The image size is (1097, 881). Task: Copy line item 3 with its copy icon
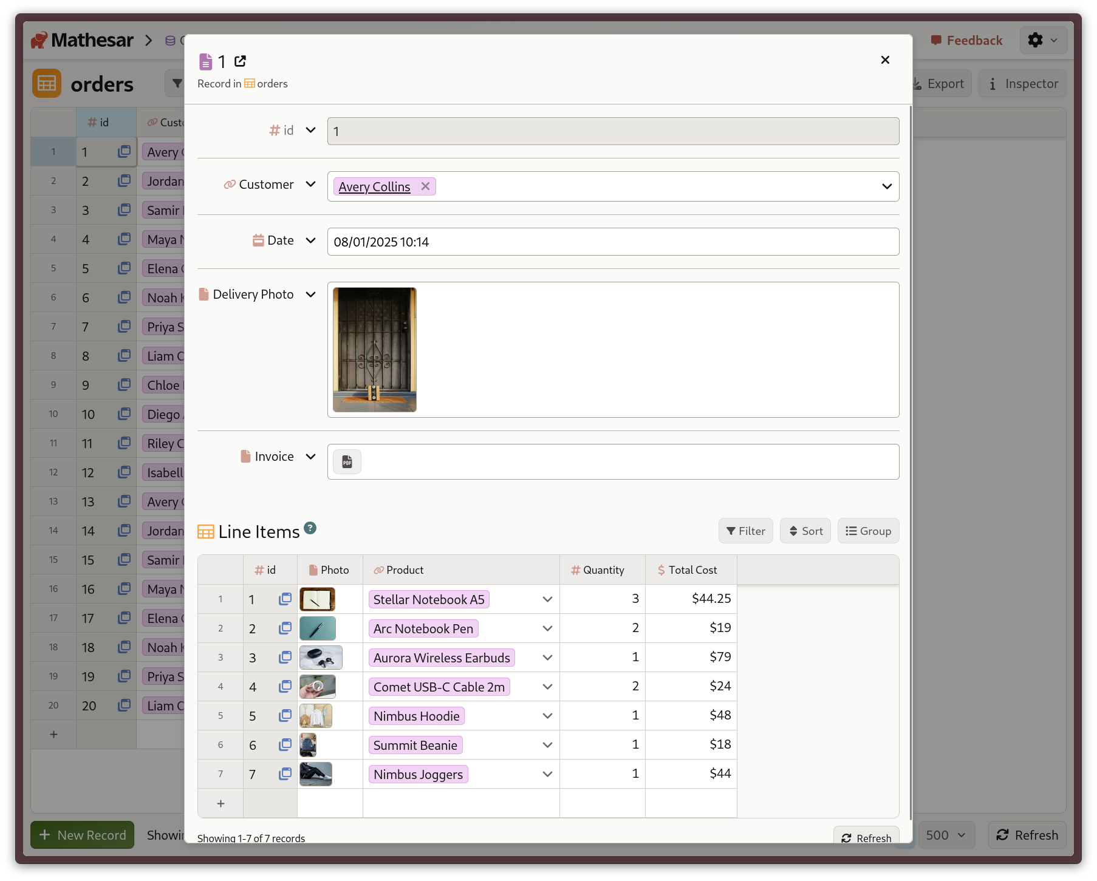(285, 658)
